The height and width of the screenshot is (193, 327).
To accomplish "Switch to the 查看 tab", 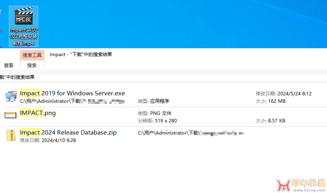I will (9, 66).
